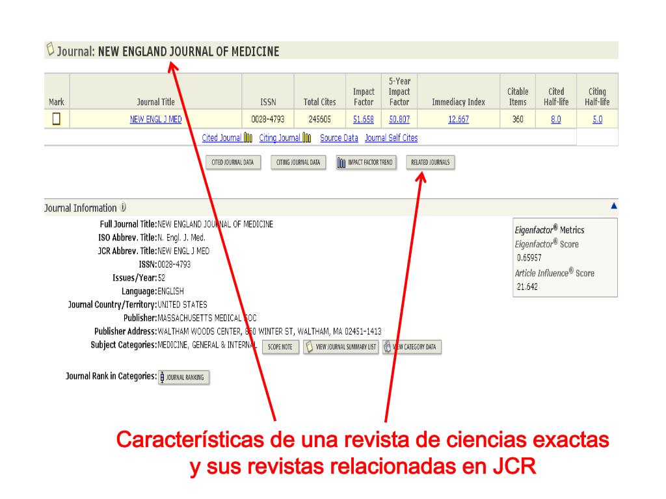Select Citable Items value 360
The height and width of the screenshot is (499, 666).
pyautogui.click(x=518, y=120)
